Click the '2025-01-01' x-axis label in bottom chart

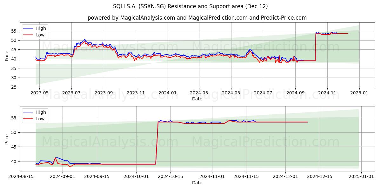(362, 177)
